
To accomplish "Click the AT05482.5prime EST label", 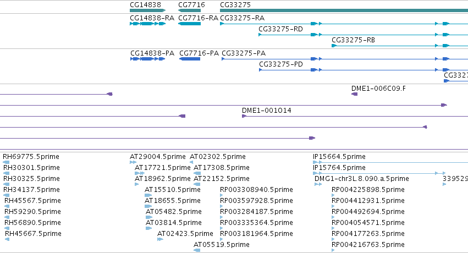I will tap(174, 212).
